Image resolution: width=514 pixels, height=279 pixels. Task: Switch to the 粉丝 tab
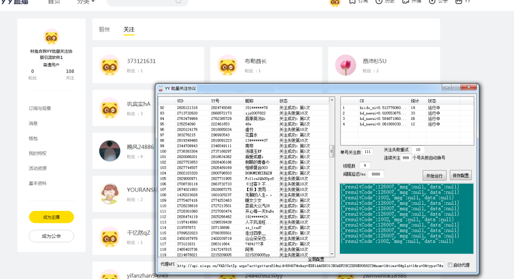(x=104, y=30)
